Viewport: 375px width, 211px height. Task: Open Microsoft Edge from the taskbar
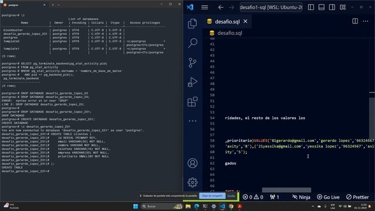[x=197, y=206]
